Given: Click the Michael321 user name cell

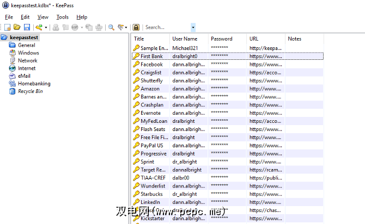Looking at the screenshot, I should pos(185,48).
